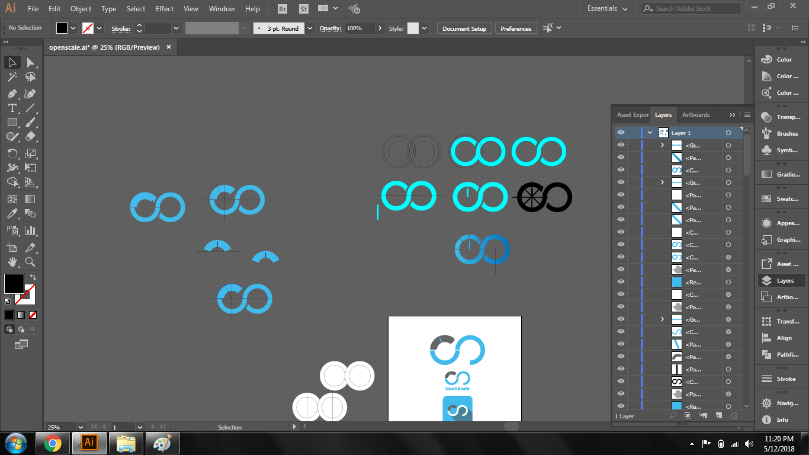809x455 pixels.
Task: Select the Zoom tool
Action: point(31,261)
